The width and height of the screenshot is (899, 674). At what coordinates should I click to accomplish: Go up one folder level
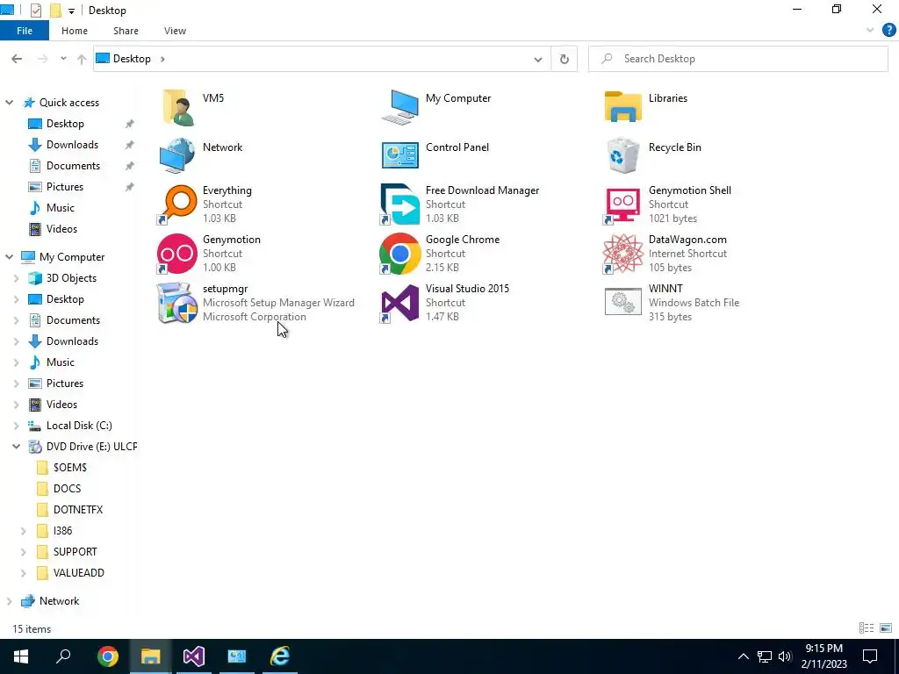pyautogui.click(x=82, y=59)
